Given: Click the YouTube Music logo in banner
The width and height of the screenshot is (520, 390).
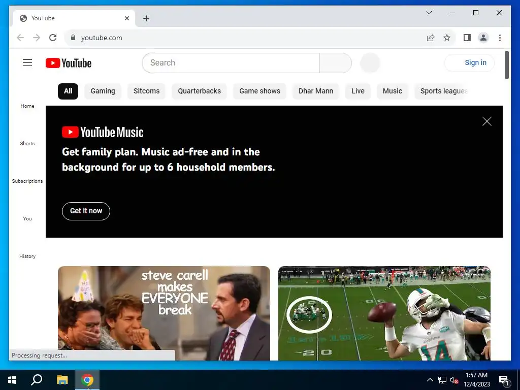Looking at the screenshot, I should (103, 132).
